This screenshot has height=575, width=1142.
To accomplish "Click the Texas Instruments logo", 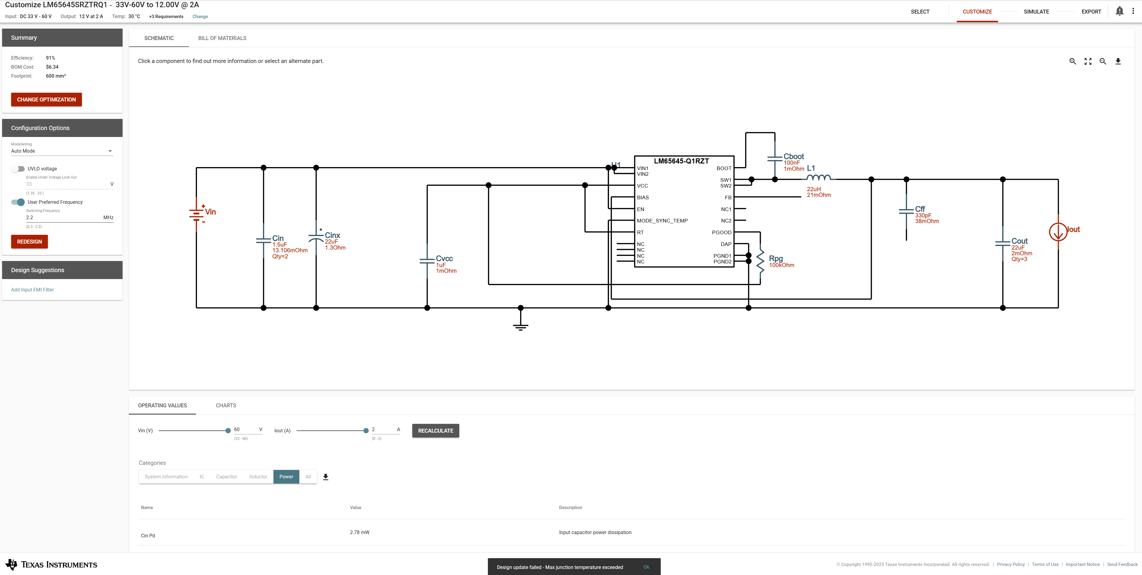I will [x=51, y=564].
